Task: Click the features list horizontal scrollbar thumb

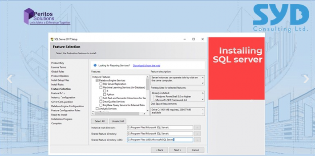Action: (117, 114)
